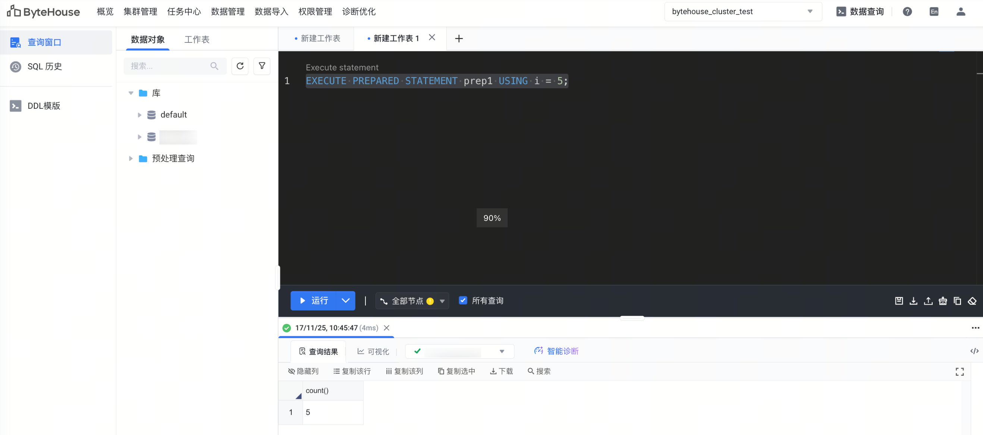Screen dimensions: 983x435
Task: Uncheck the 所有查询 checkbox
Action: pyautogui.click(x=463, y=301)
